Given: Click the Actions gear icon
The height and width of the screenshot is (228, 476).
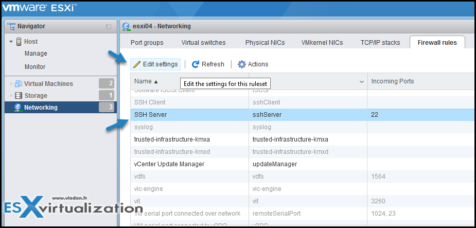Looking at the screenshot, I should (242, 64).
